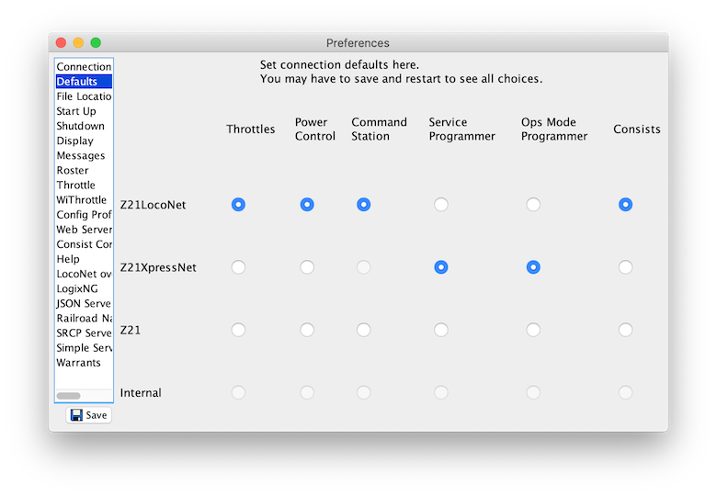The width and height of the screenshot is (717, 496).
Task: Open the WiThrottle settings
Action: [84, 199]
